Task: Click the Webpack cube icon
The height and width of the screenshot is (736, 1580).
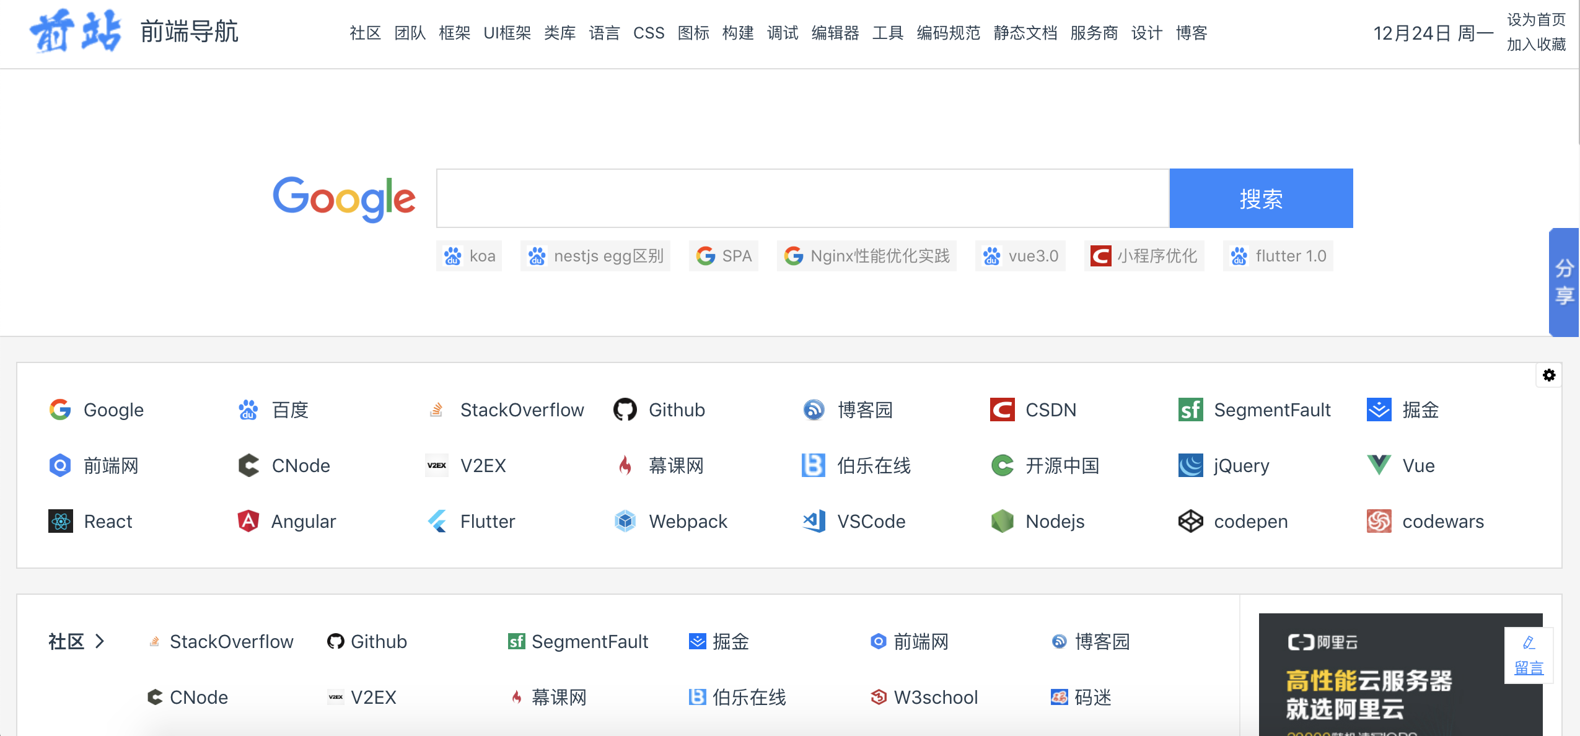Action: [x=625, y=521]
